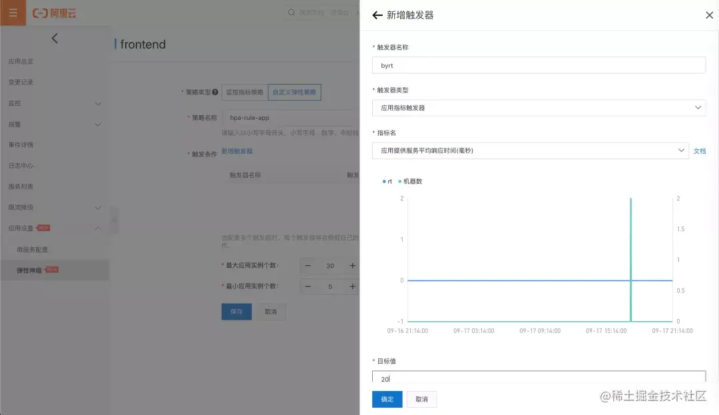Click 取消 in the trigger panel
The width and height of the screenshot is (719, 415).
point(421,399)
